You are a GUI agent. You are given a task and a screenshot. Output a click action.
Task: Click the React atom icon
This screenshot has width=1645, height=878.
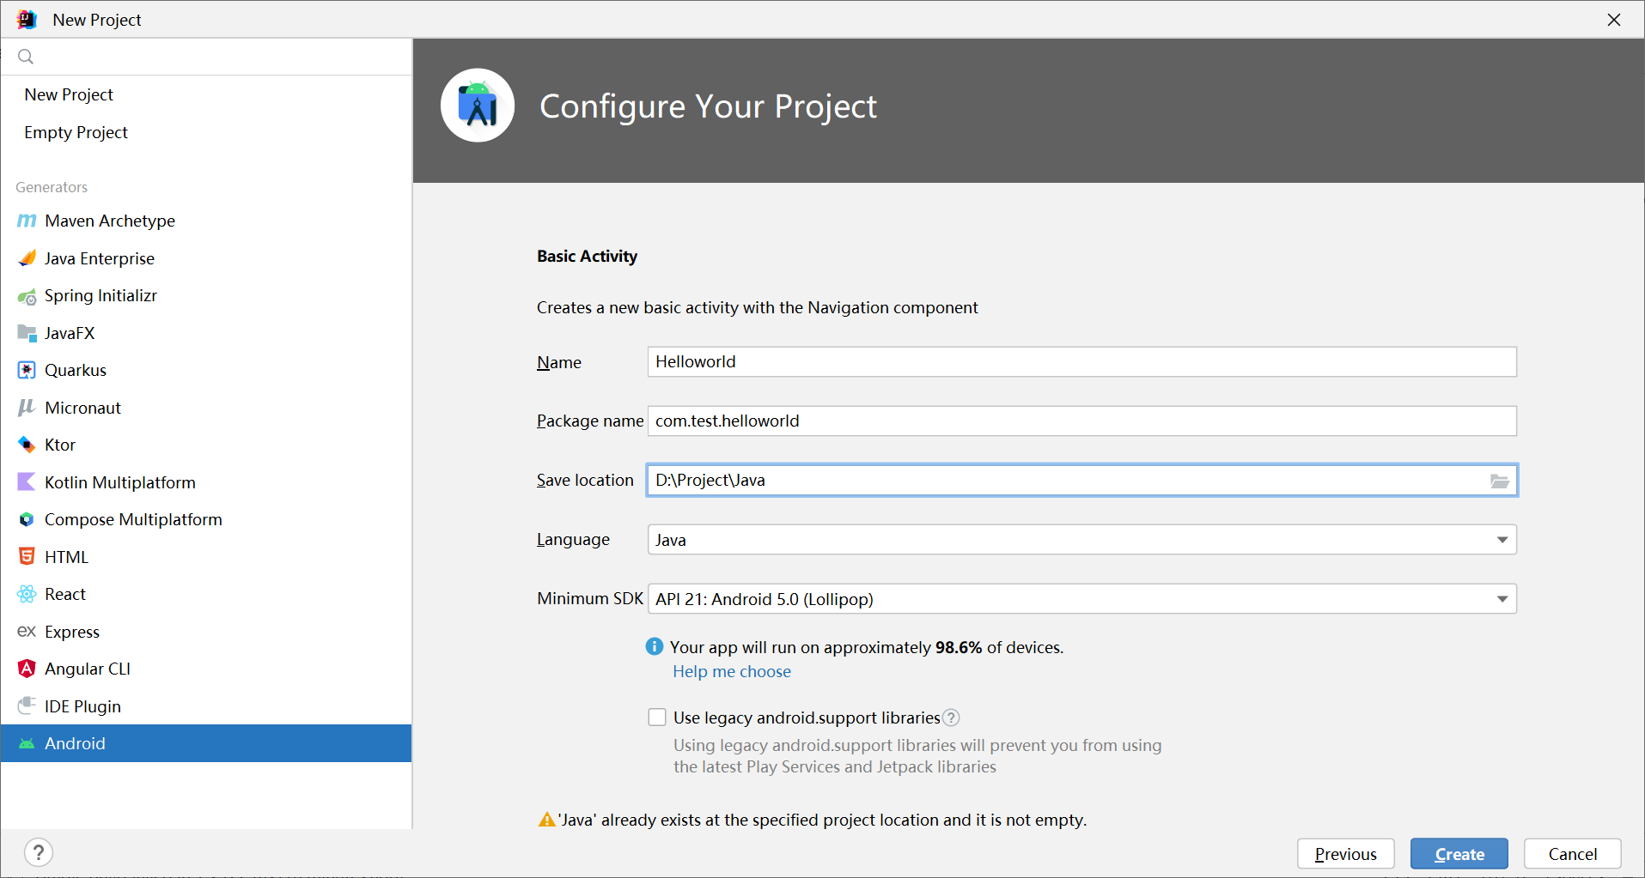click(27, 594)
